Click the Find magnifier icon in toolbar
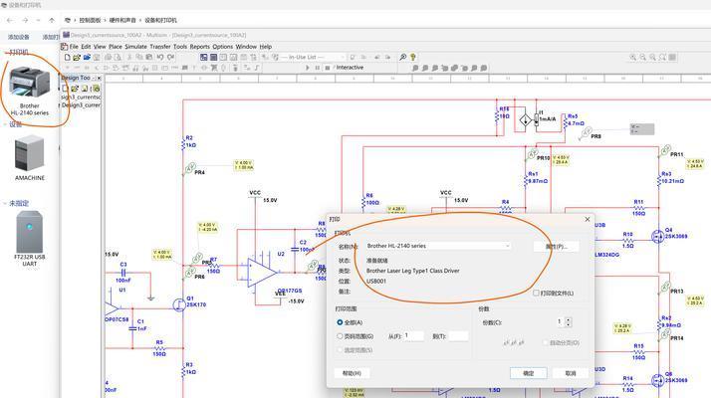 402,57
